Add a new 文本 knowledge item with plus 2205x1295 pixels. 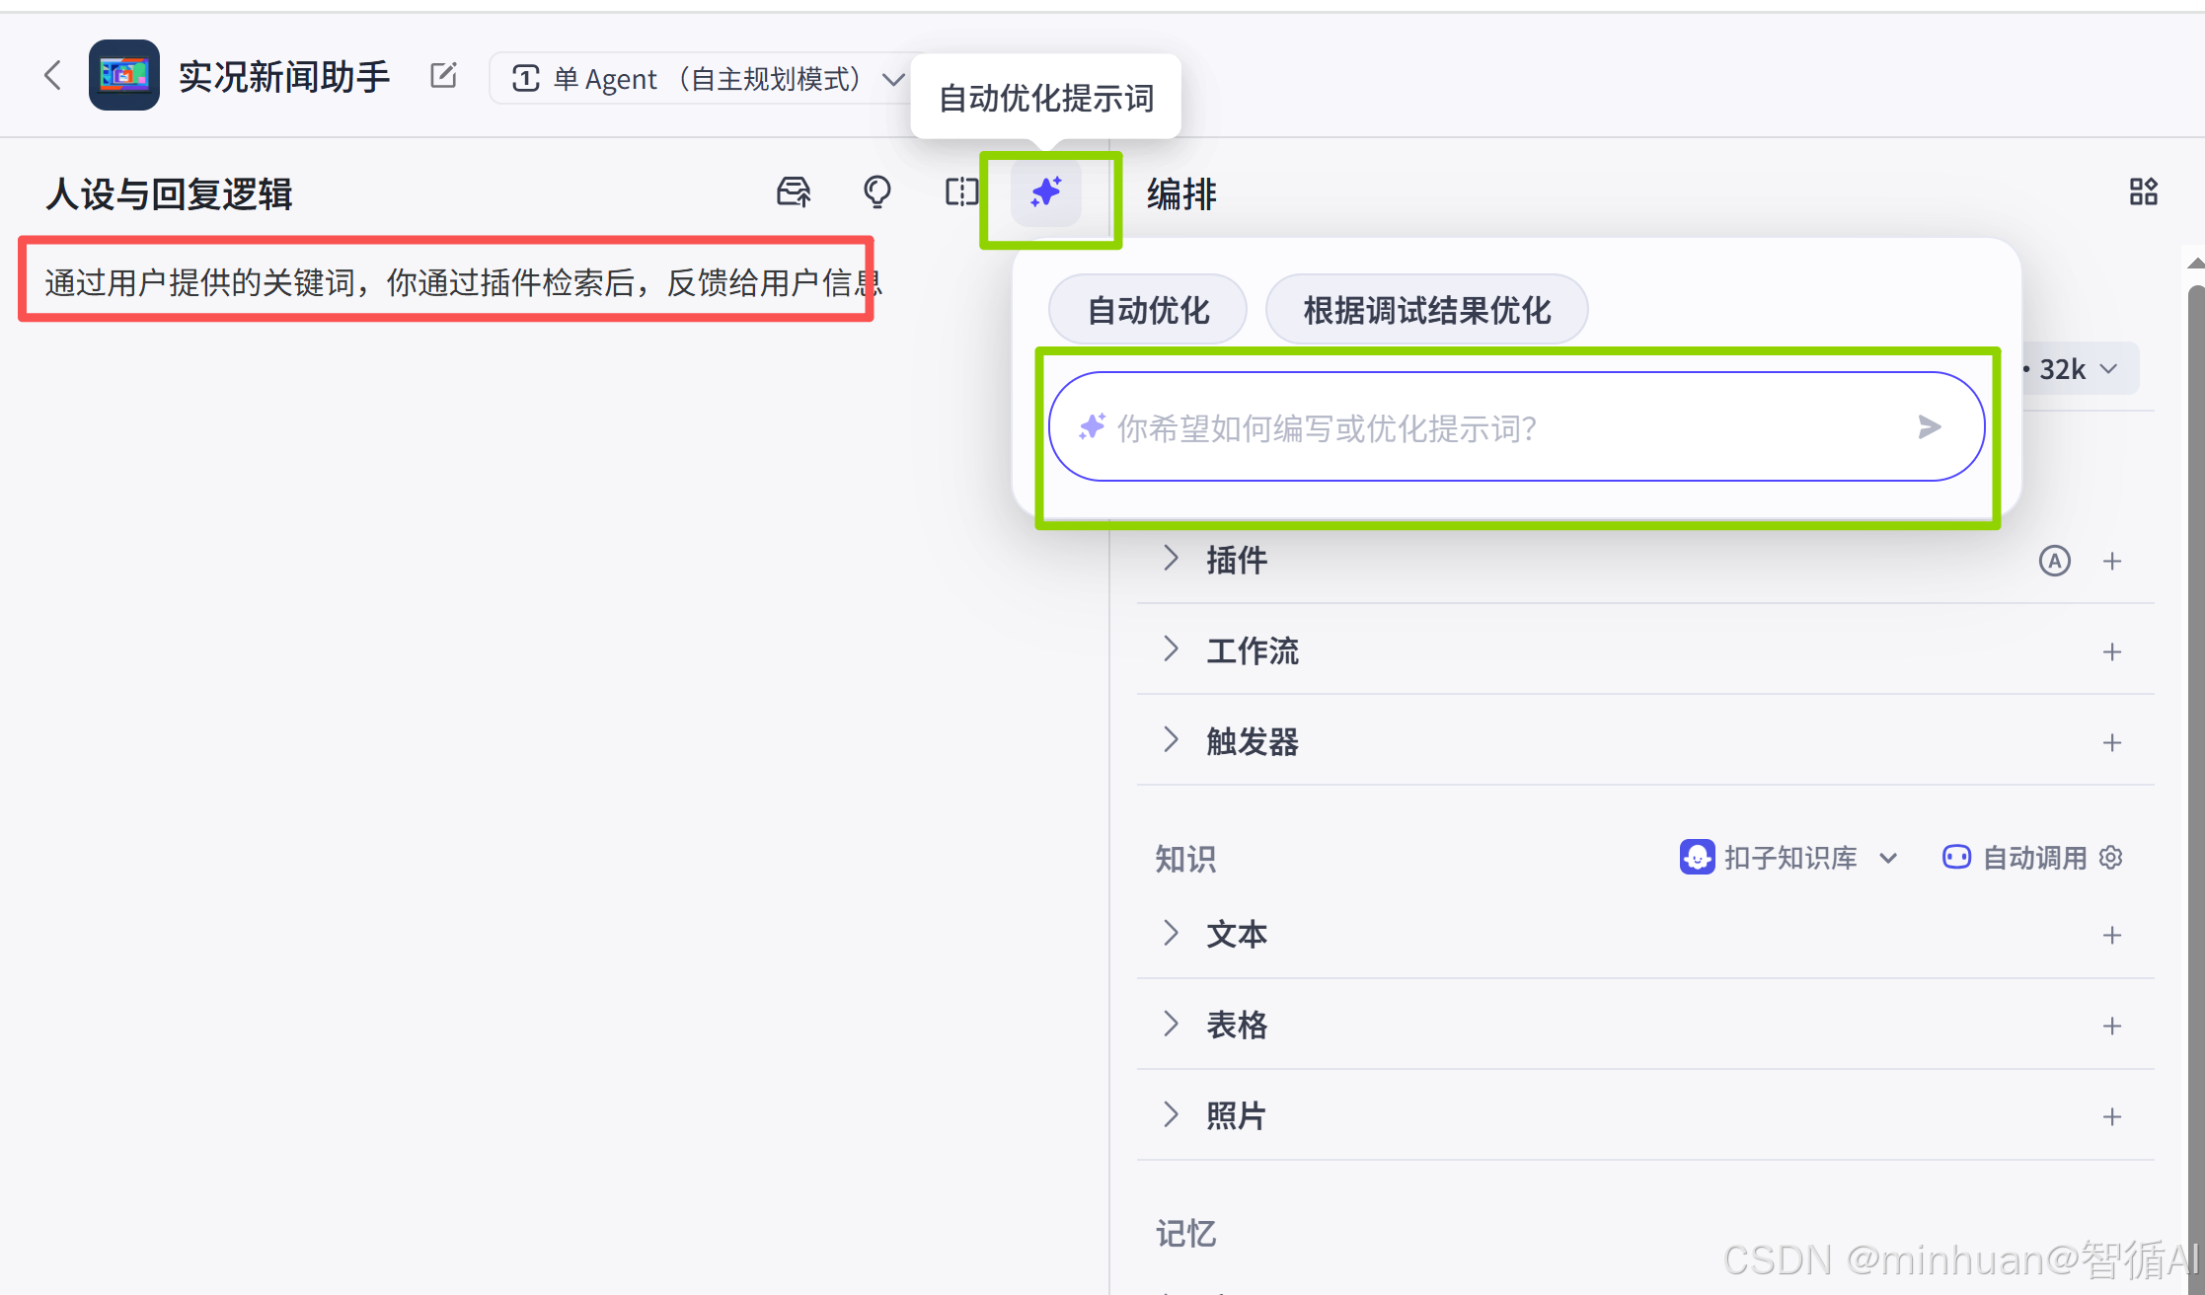point(2111,934)
